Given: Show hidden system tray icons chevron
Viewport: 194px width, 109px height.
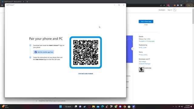Looking at the screenshot, I should click(x=173, y=107).
